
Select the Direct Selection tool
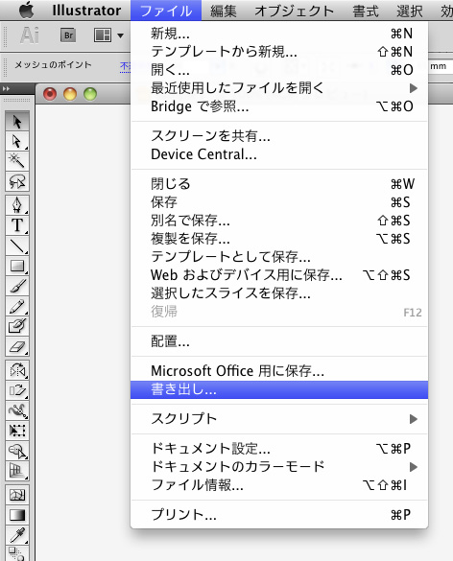(17, 142)
